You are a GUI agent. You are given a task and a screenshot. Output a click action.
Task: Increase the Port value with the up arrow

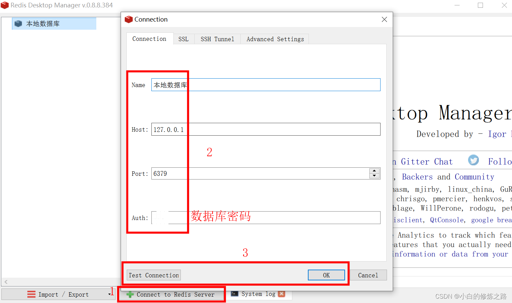pyautogui.click(x=374, y=171)
